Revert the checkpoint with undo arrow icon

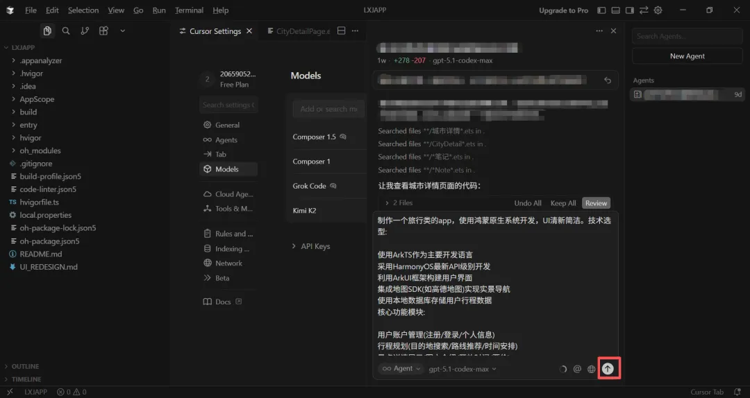608,80
